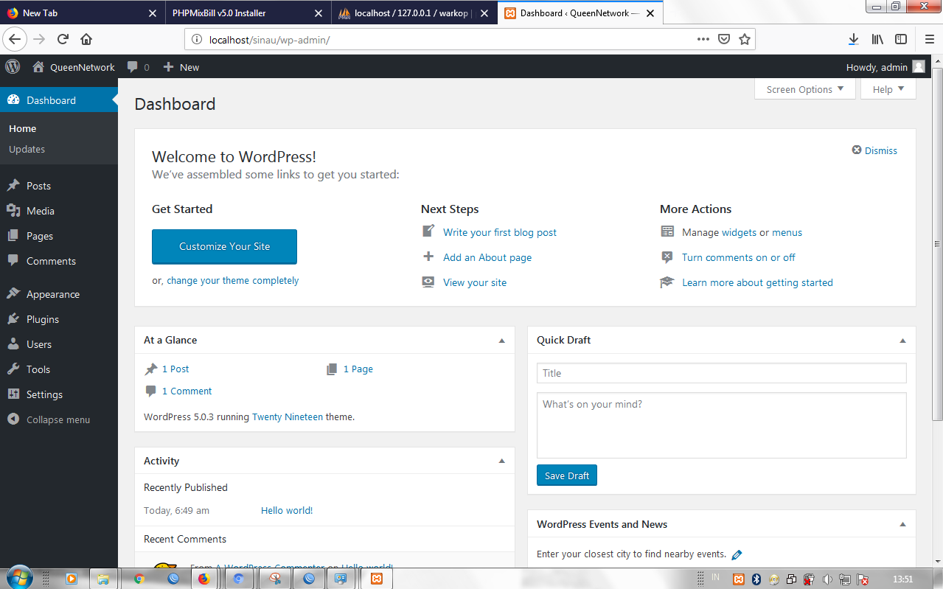Open the Snipping Tool taskbar icon
Screen dimensions: 943x589
click(275, 579)
